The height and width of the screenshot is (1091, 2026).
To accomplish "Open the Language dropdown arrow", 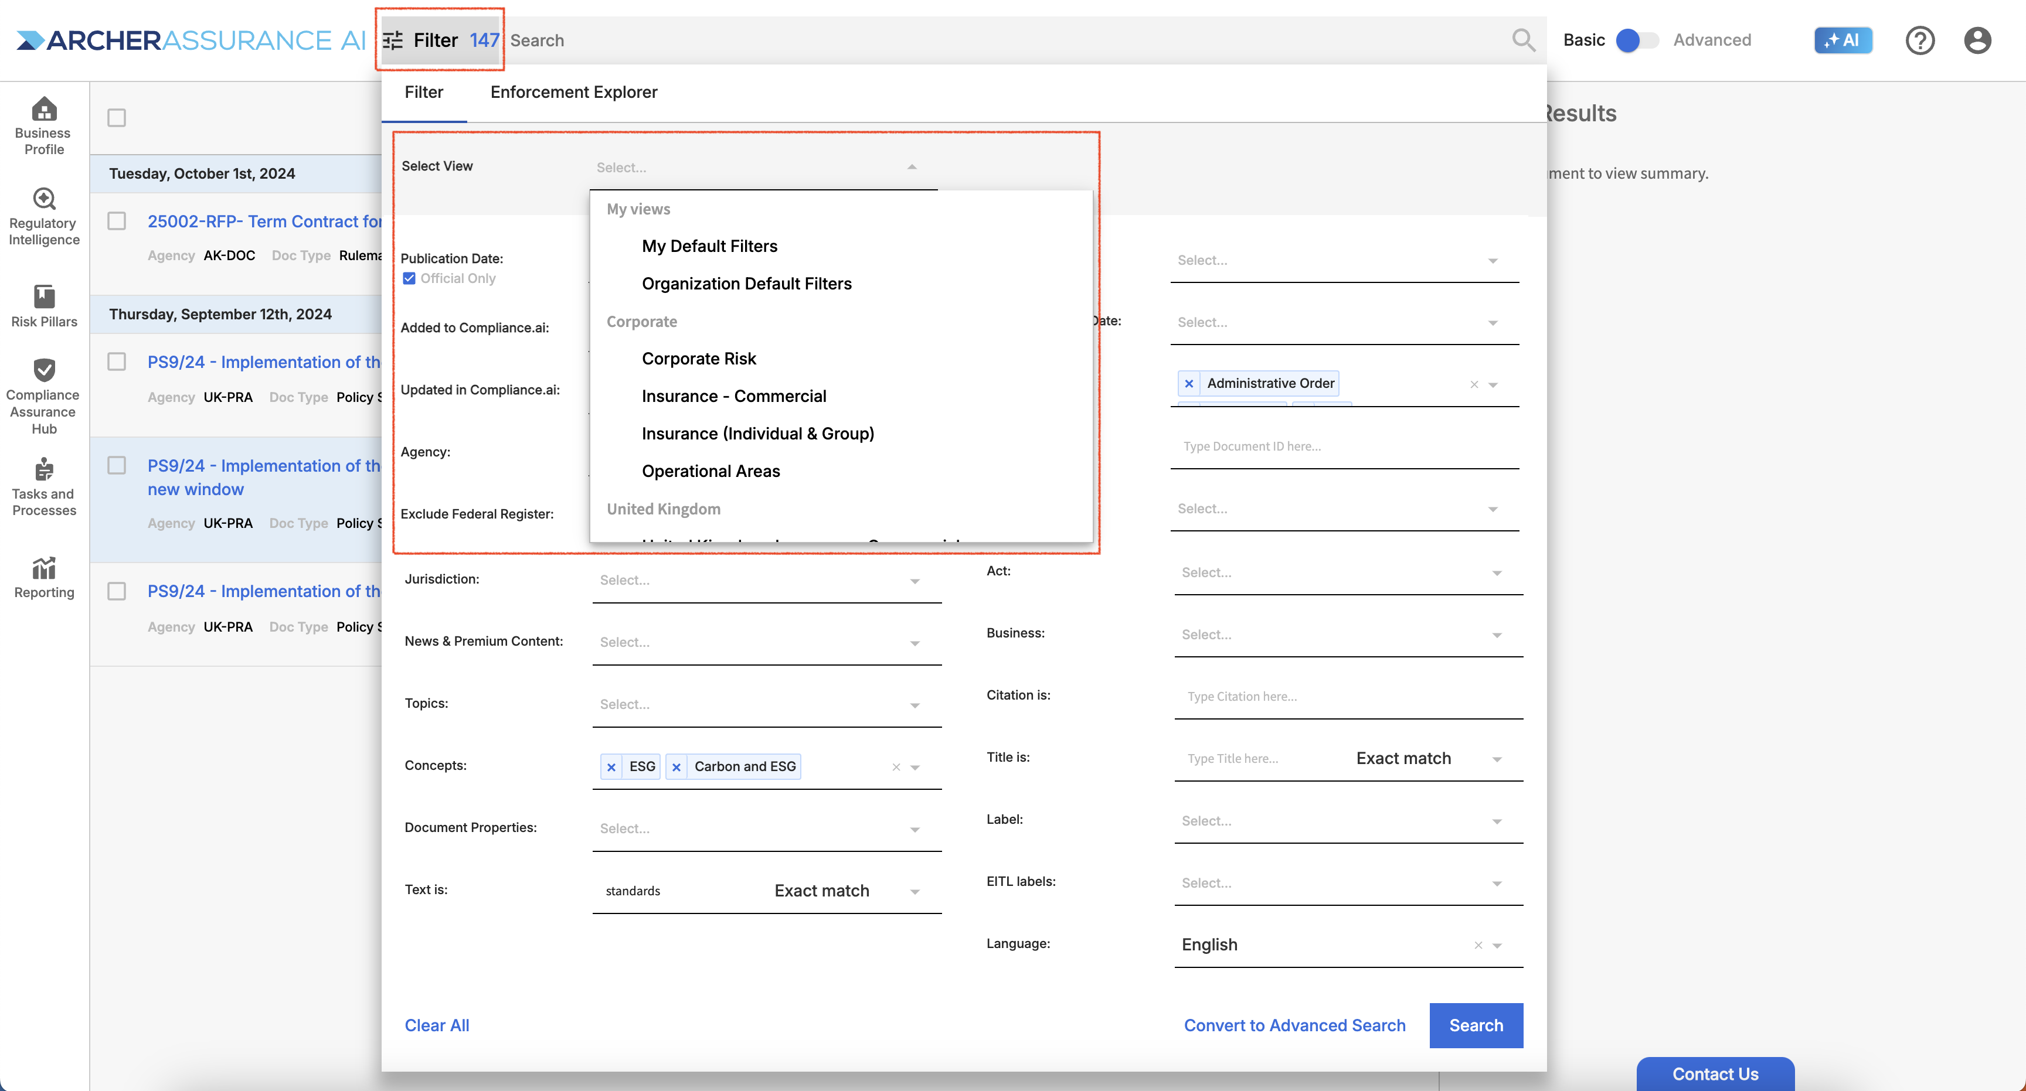I will coord(1497,946).
